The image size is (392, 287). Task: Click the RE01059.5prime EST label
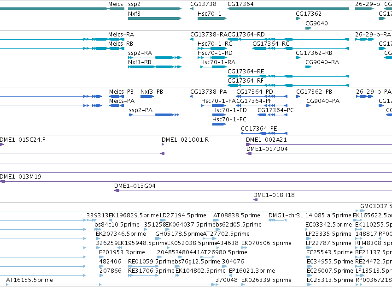click(151, 262)
